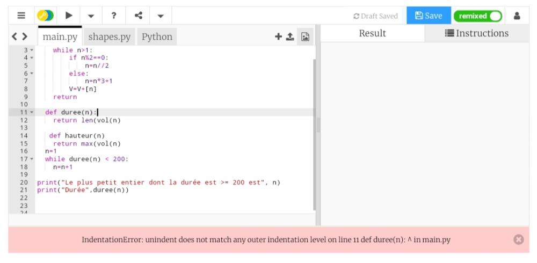Open the help question mark menu

pos(113,16)
